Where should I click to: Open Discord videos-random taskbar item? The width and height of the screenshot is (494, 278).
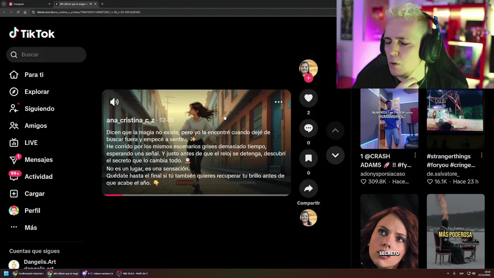[97, 273]
